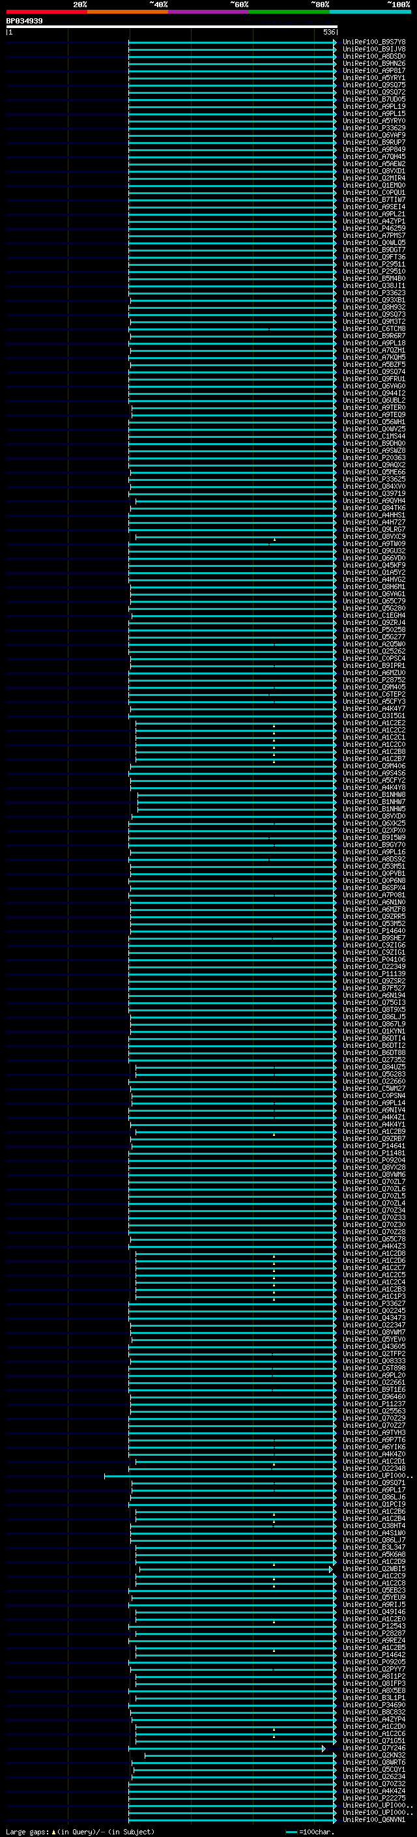Open hit UniRef100_Q6XK25
The width and height of the screenshot is (417, 1837).
[374, 824]
